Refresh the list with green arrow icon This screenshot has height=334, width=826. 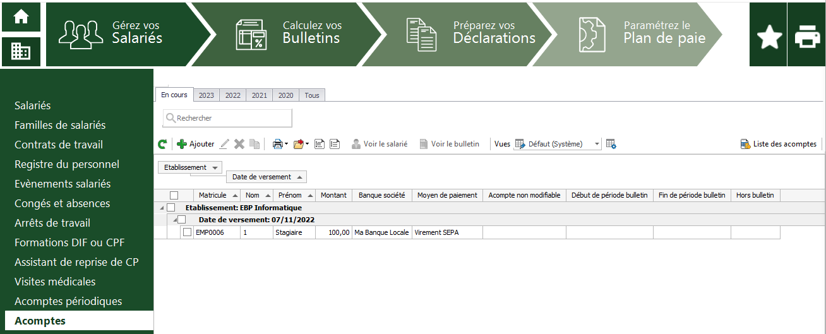[162, 144]
